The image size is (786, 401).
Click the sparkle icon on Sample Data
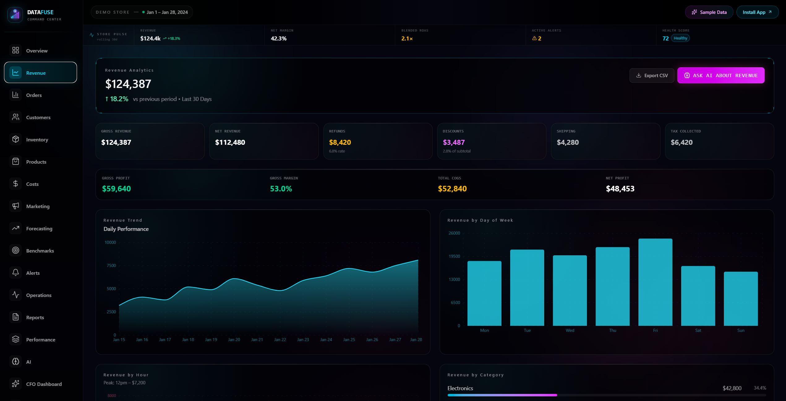(694, 12)
